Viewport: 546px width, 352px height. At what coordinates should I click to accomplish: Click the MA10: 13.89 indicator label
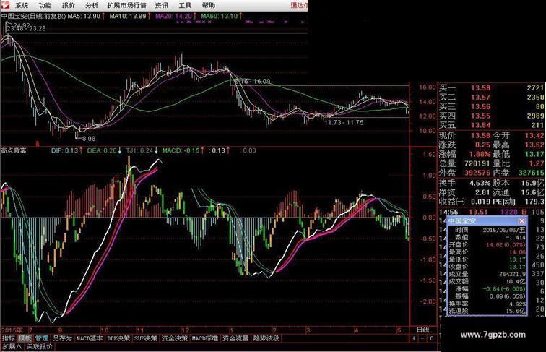tap(130, 16)
